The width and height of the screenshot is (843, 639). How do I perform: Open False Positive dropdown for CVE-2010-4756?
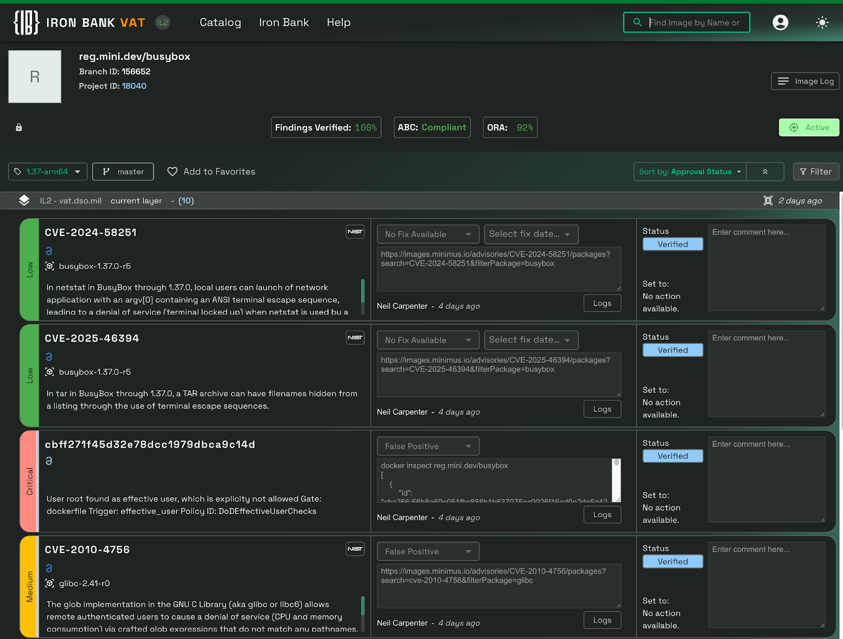click(x=428, y=551)
